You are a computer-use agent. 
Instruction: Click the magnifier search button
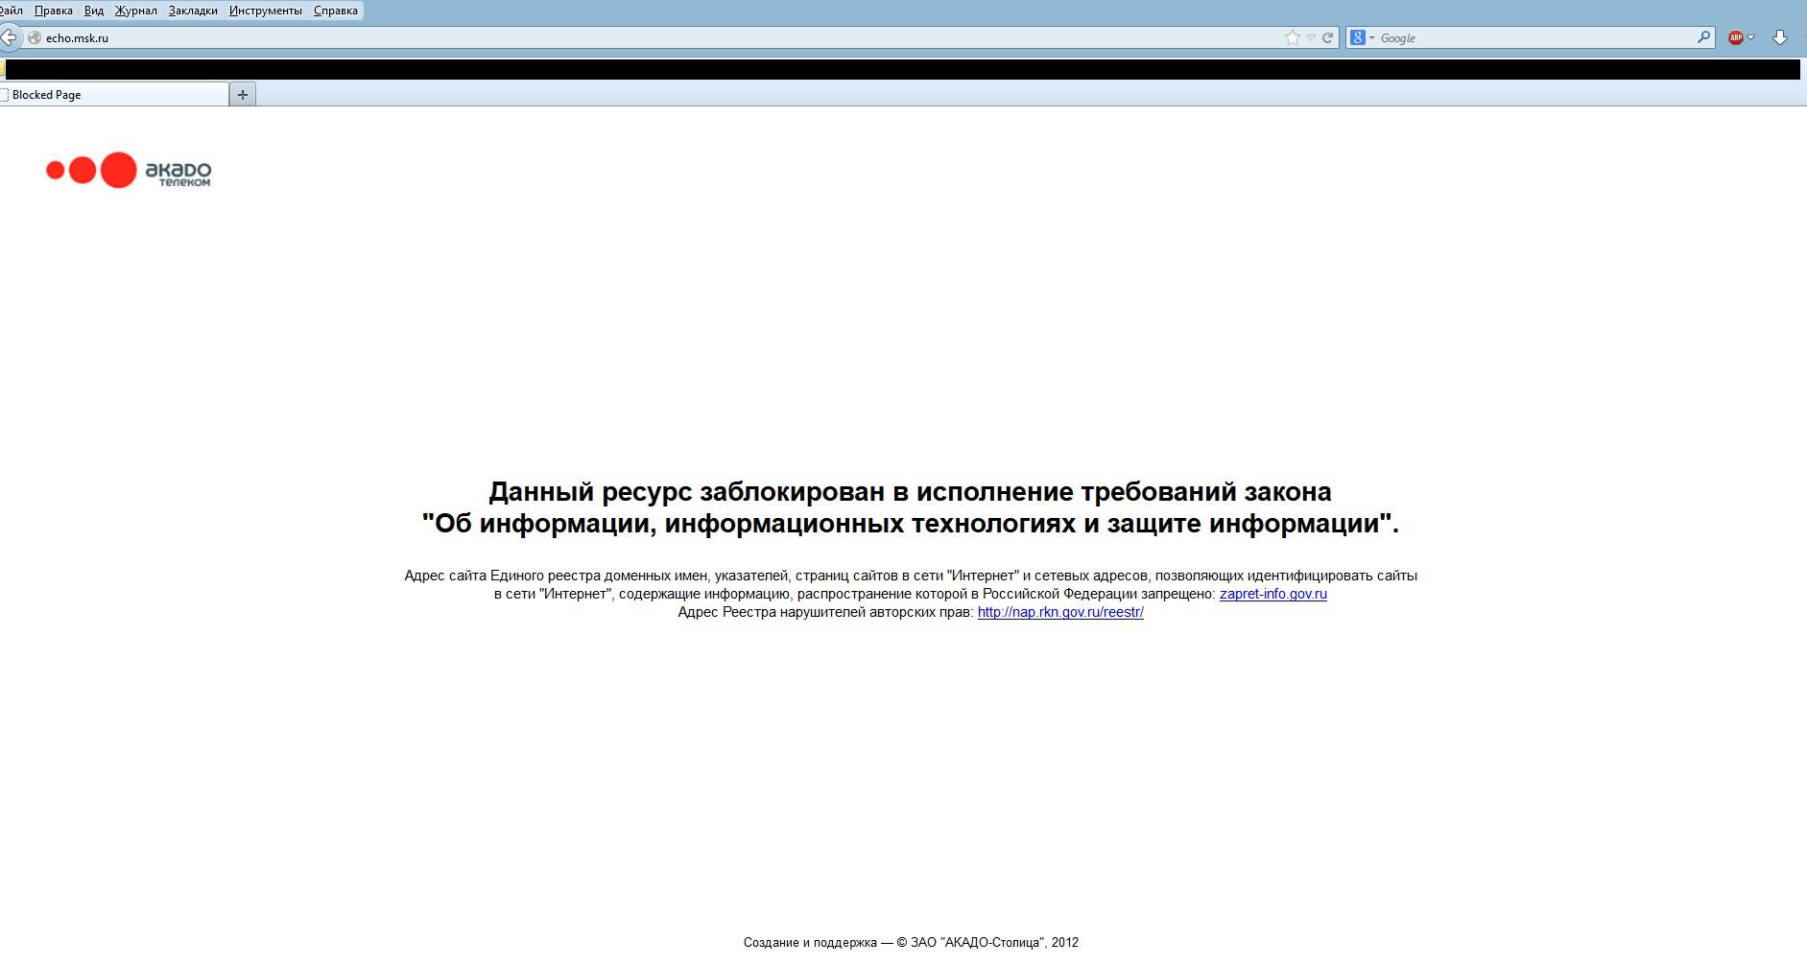pos(1703,37)
